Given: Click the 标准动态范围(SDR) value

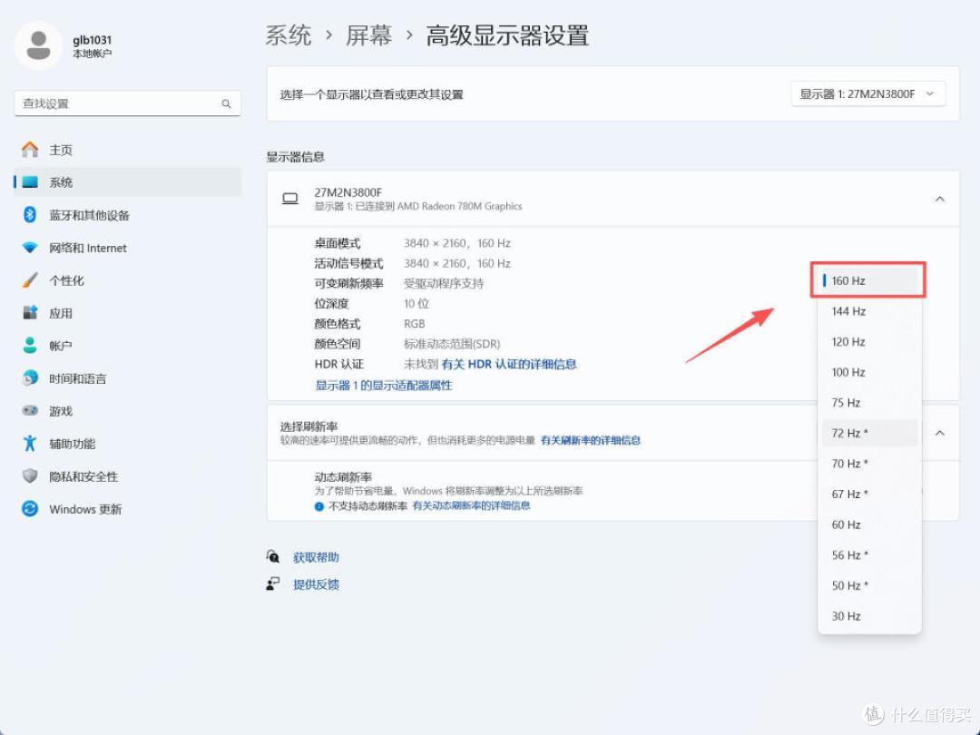Looking at the screenshot, I should (x=452, y=344).
